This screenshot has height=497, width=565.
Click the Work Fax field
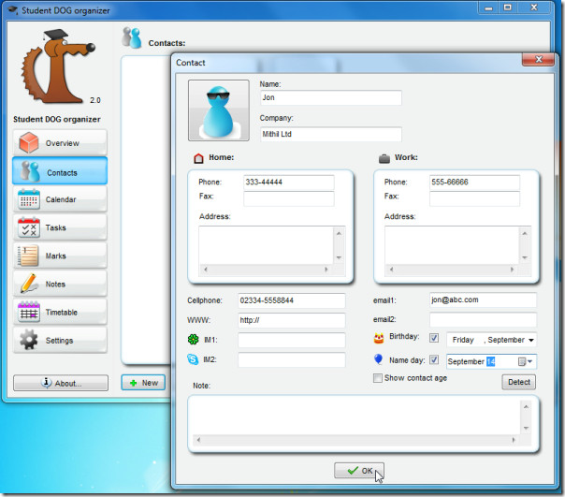click(x=474, y=198)
